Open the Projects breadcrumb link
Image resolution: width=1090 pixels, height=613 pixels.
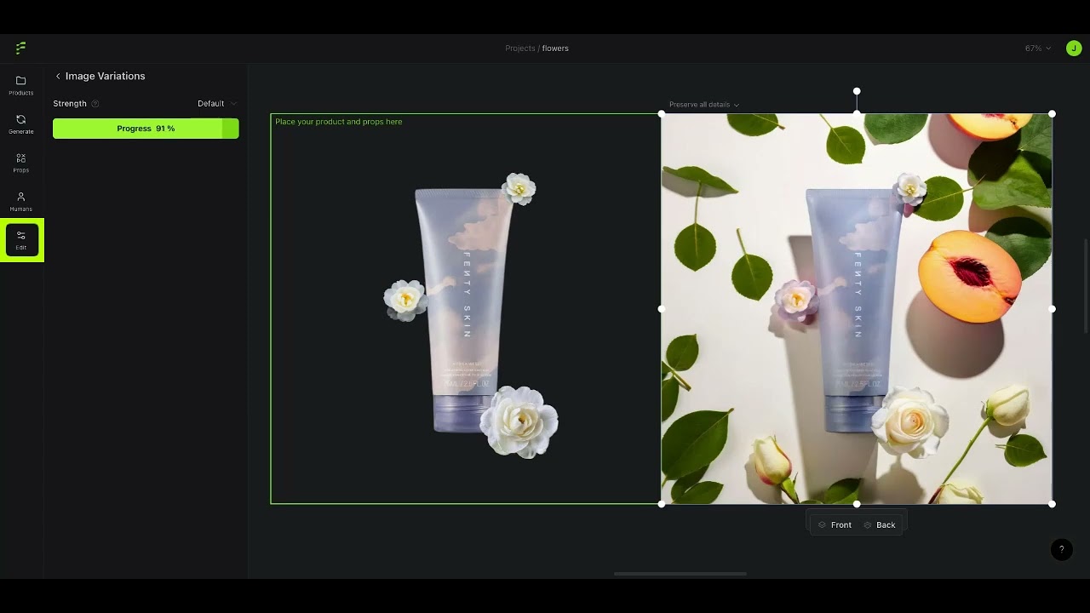click(x=519, y=49)
